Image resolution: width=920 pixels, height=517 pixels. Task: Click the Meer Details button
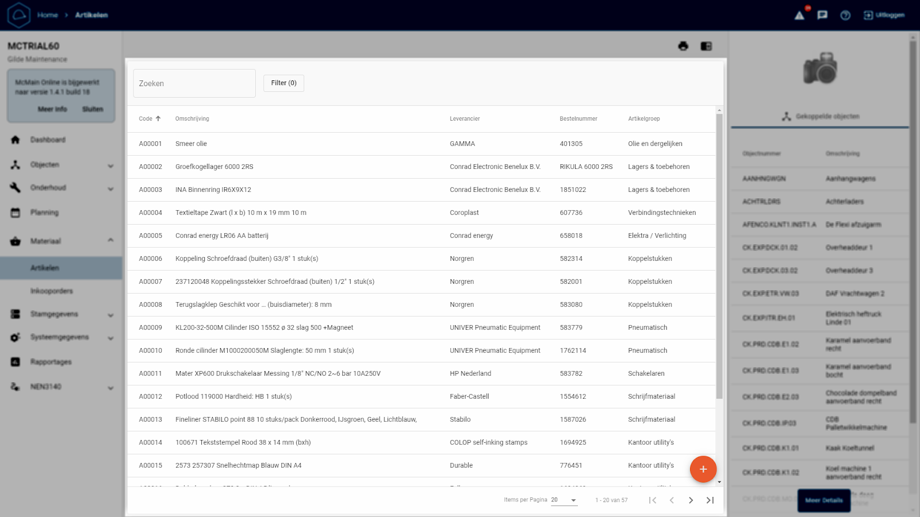(823, 500)
